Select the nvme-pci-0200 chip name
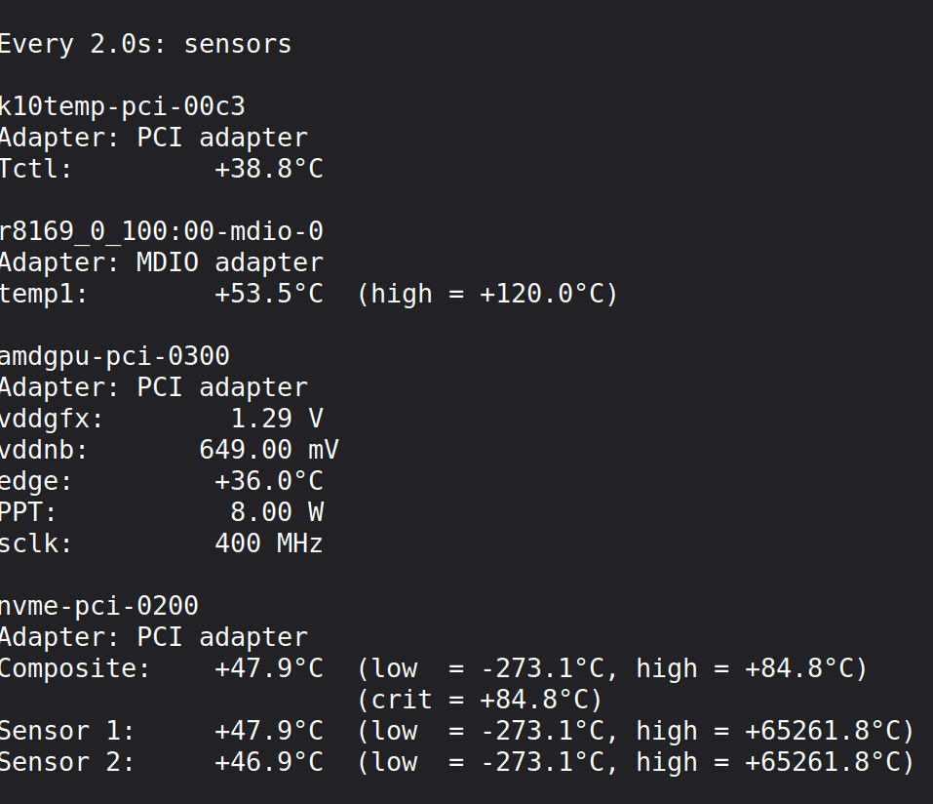Screen dimensions: 933x804 tap(98, 606)
